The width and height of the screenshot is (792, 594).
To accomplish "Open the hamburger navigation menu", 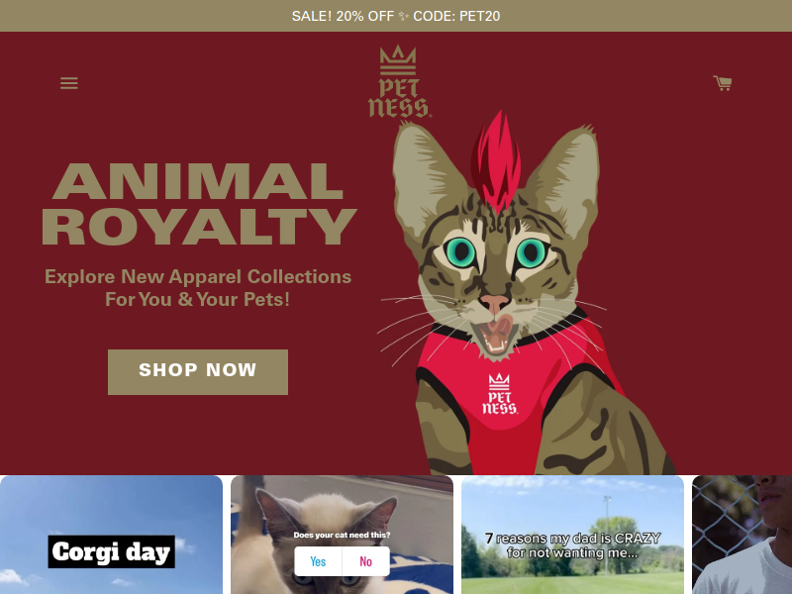I will 69,83.
